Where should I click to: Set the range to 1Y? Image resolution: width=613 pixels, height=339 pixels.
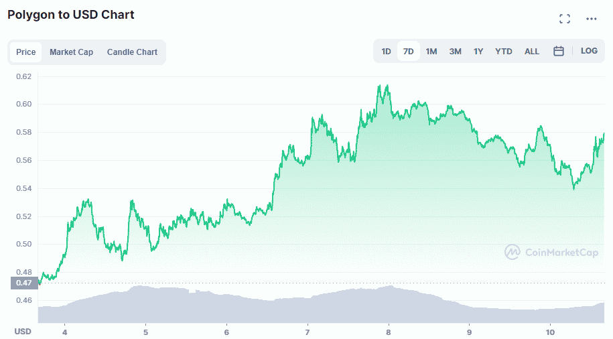[x=478, y=52]
